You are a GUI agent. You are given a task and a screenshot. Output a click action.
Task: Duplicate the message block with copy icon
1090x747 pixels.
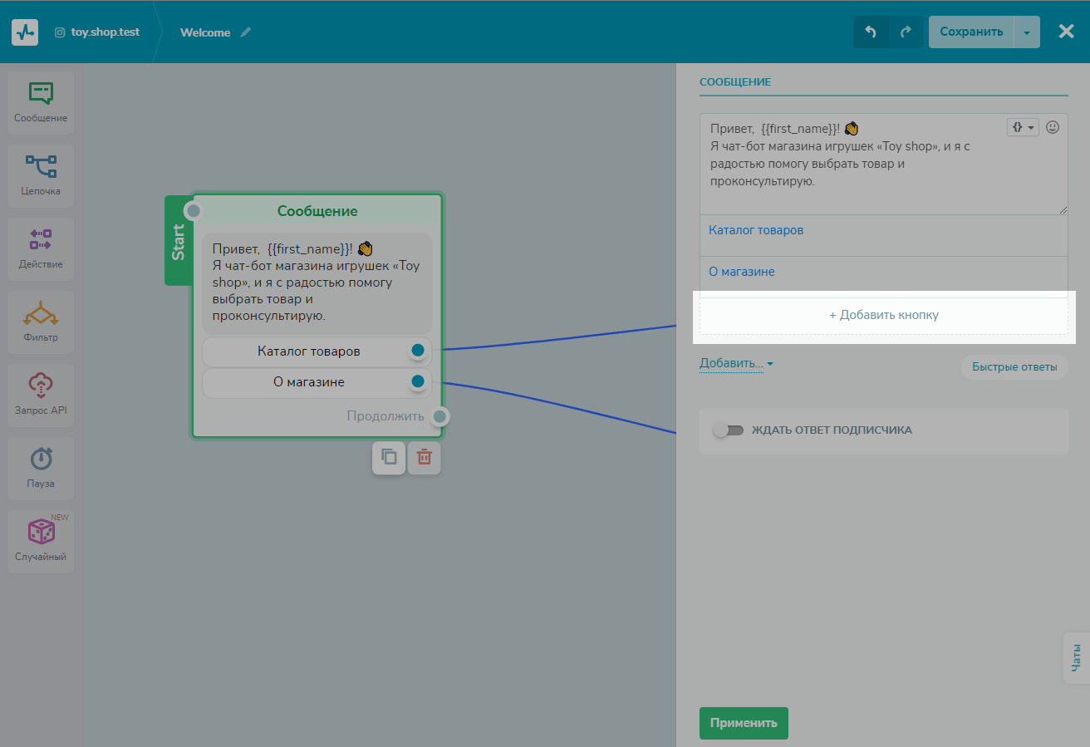point(389,457)
